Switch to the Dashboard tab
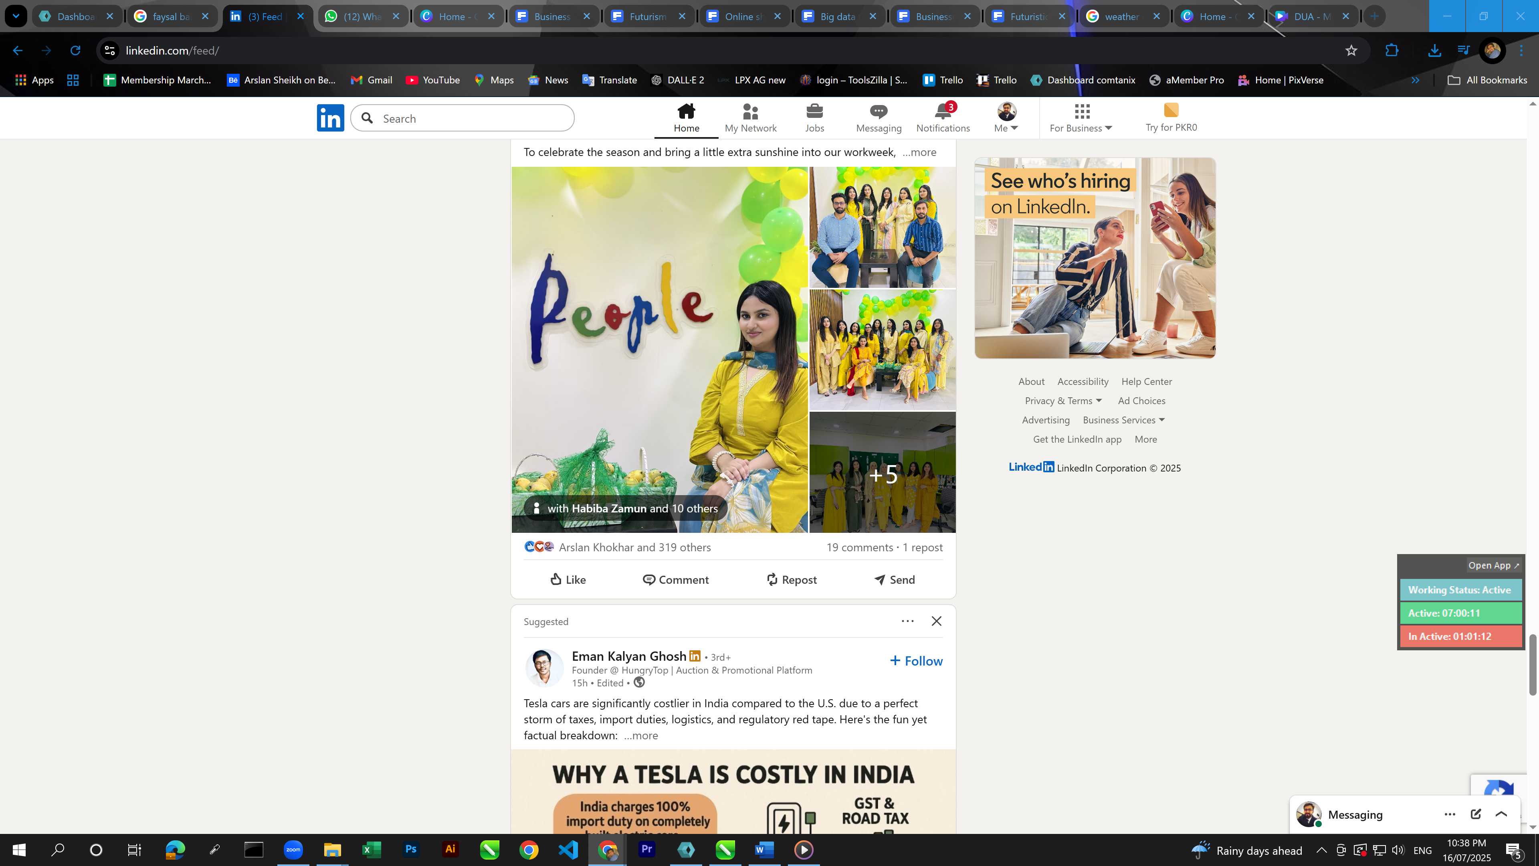Screen dimensions: 1539x866 tap(76, 16)
